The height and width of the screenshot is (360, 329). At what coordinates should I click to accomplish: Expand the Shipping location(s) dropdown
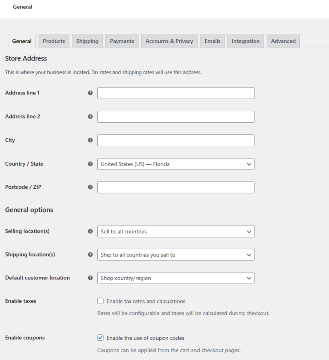(176, 254)
